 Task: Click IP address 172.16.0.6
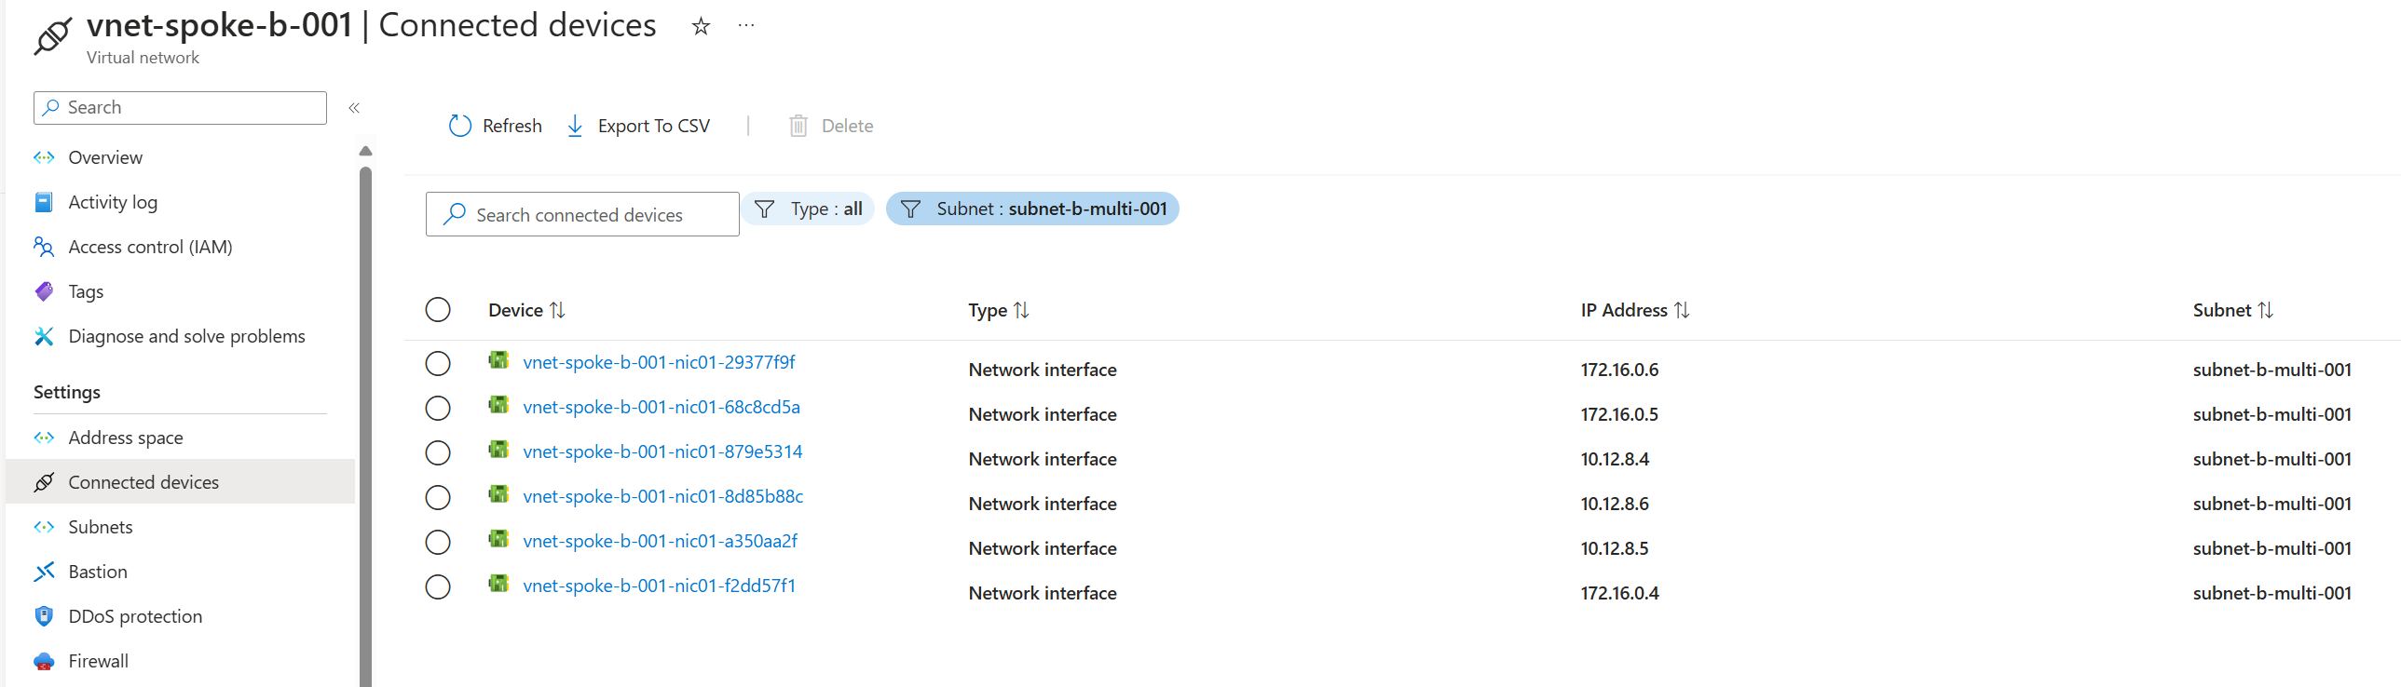(1619, 370)
